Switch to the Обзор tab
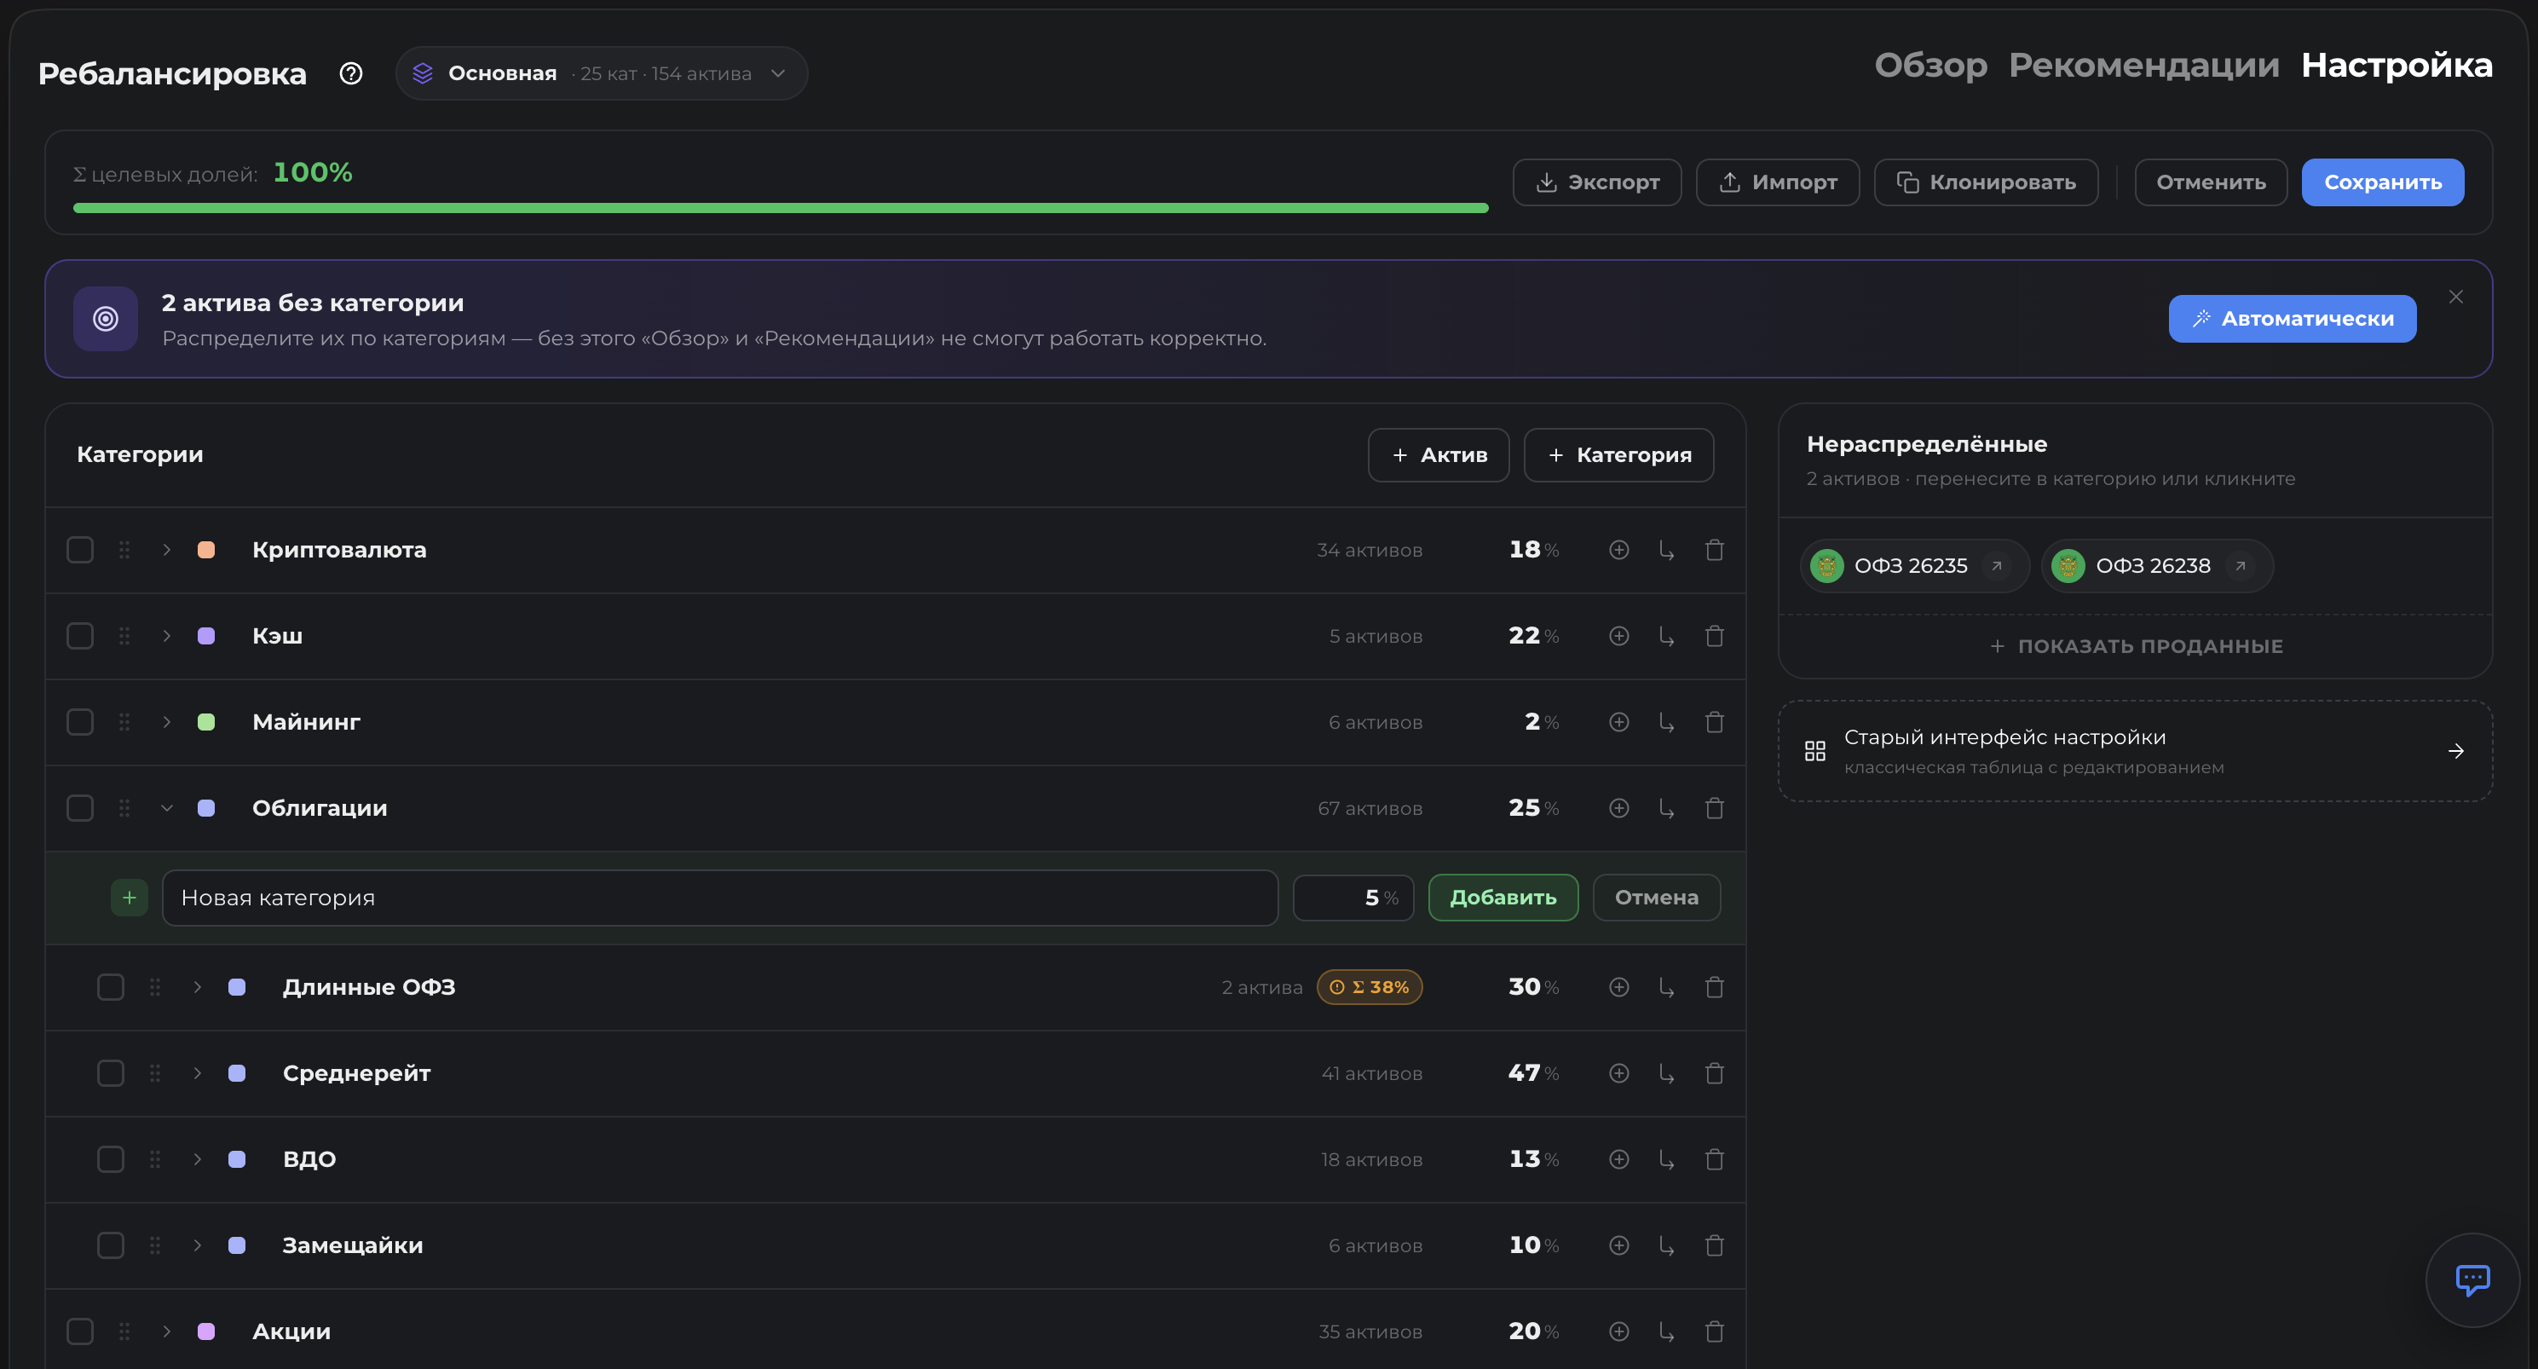 (x=1930, y=65)
